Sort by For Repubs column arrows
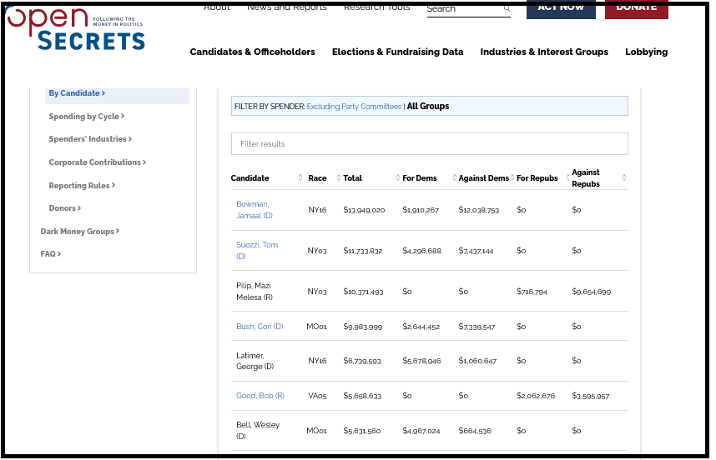This screenshot has height=460, width=716. [567, 177]
